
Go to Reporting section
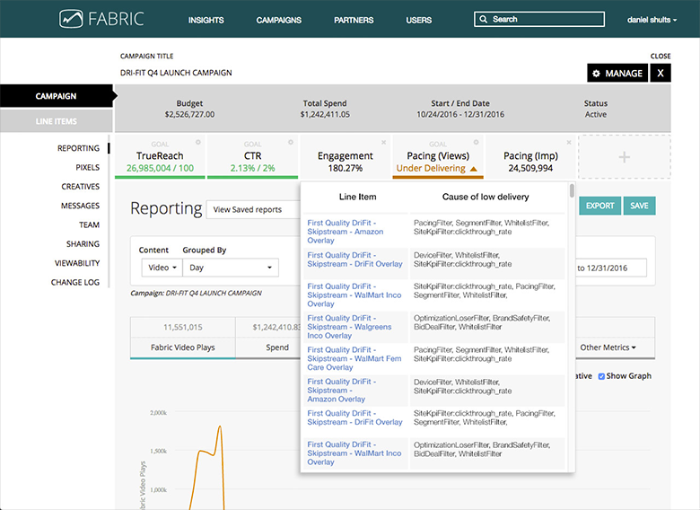pyautogui.click(x=78, y=148)
